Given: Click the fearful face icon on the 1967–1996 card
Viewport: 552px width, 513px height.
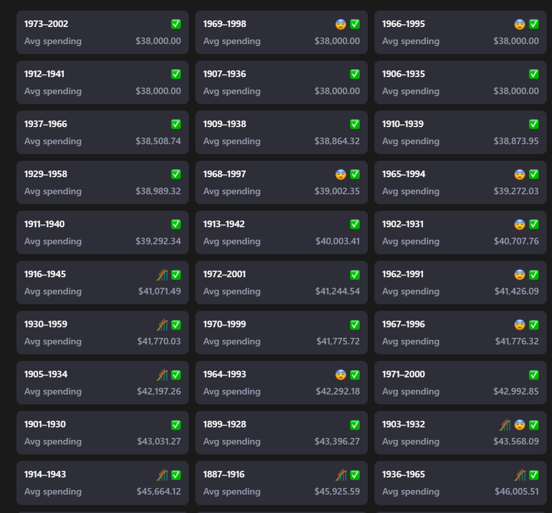Looking at the screenshot, I should [x=520, y=325].
